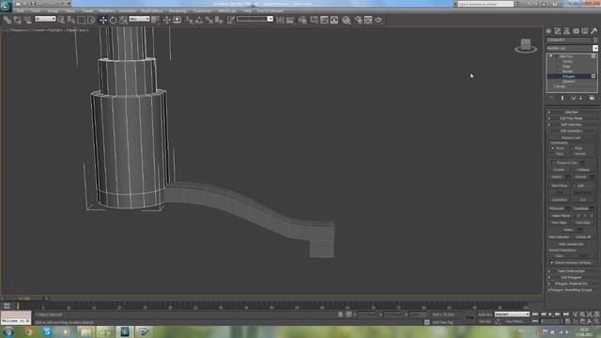Click the Bind to Space Warp tool
Image resolution: width=601 pixels, height=338 pixels.
tap(27, 20)
